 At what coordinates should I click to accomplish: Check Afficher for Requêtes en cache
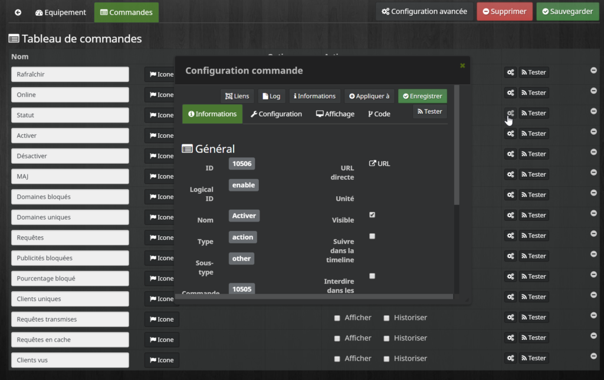pos(337,338)
